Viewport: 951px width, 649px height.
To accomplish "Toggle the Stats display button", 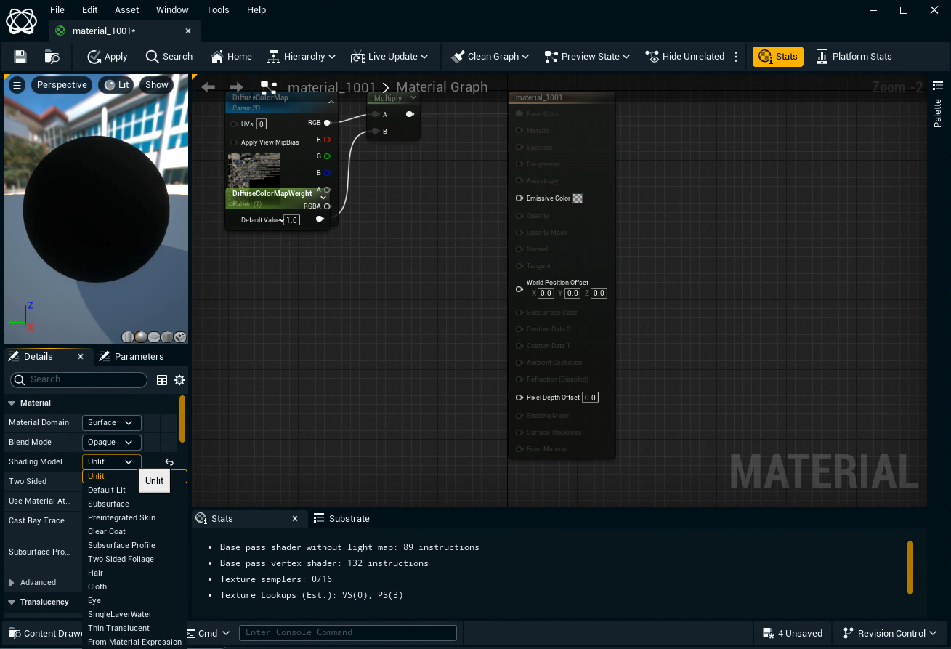I will tap(777, 56).
